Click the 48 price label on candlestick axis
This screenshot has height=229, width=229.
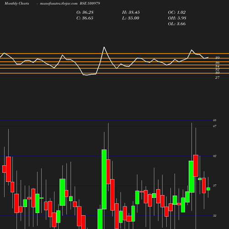pos(215,120)
